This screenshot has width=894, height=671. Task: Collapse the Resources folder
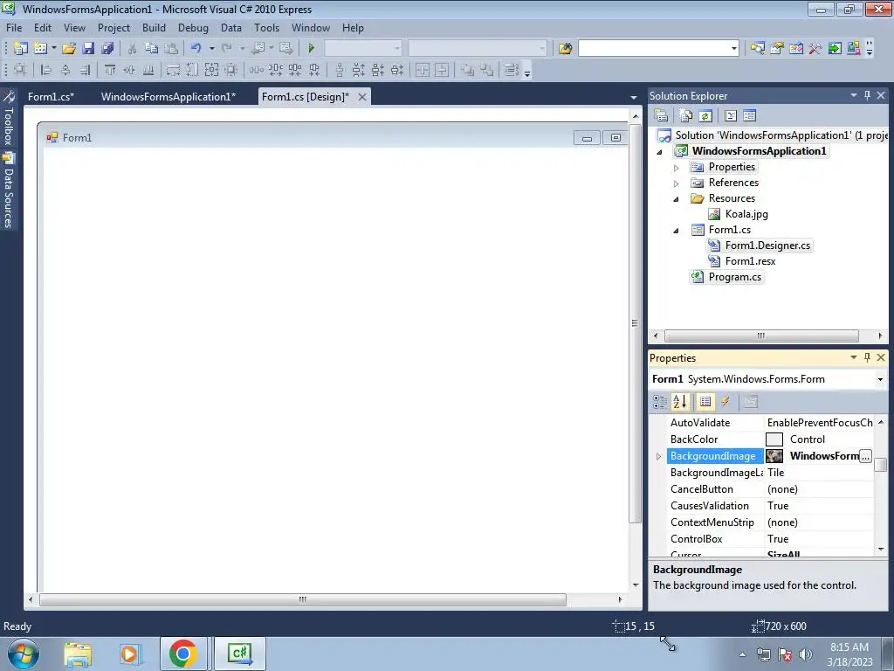coord(677,199)
